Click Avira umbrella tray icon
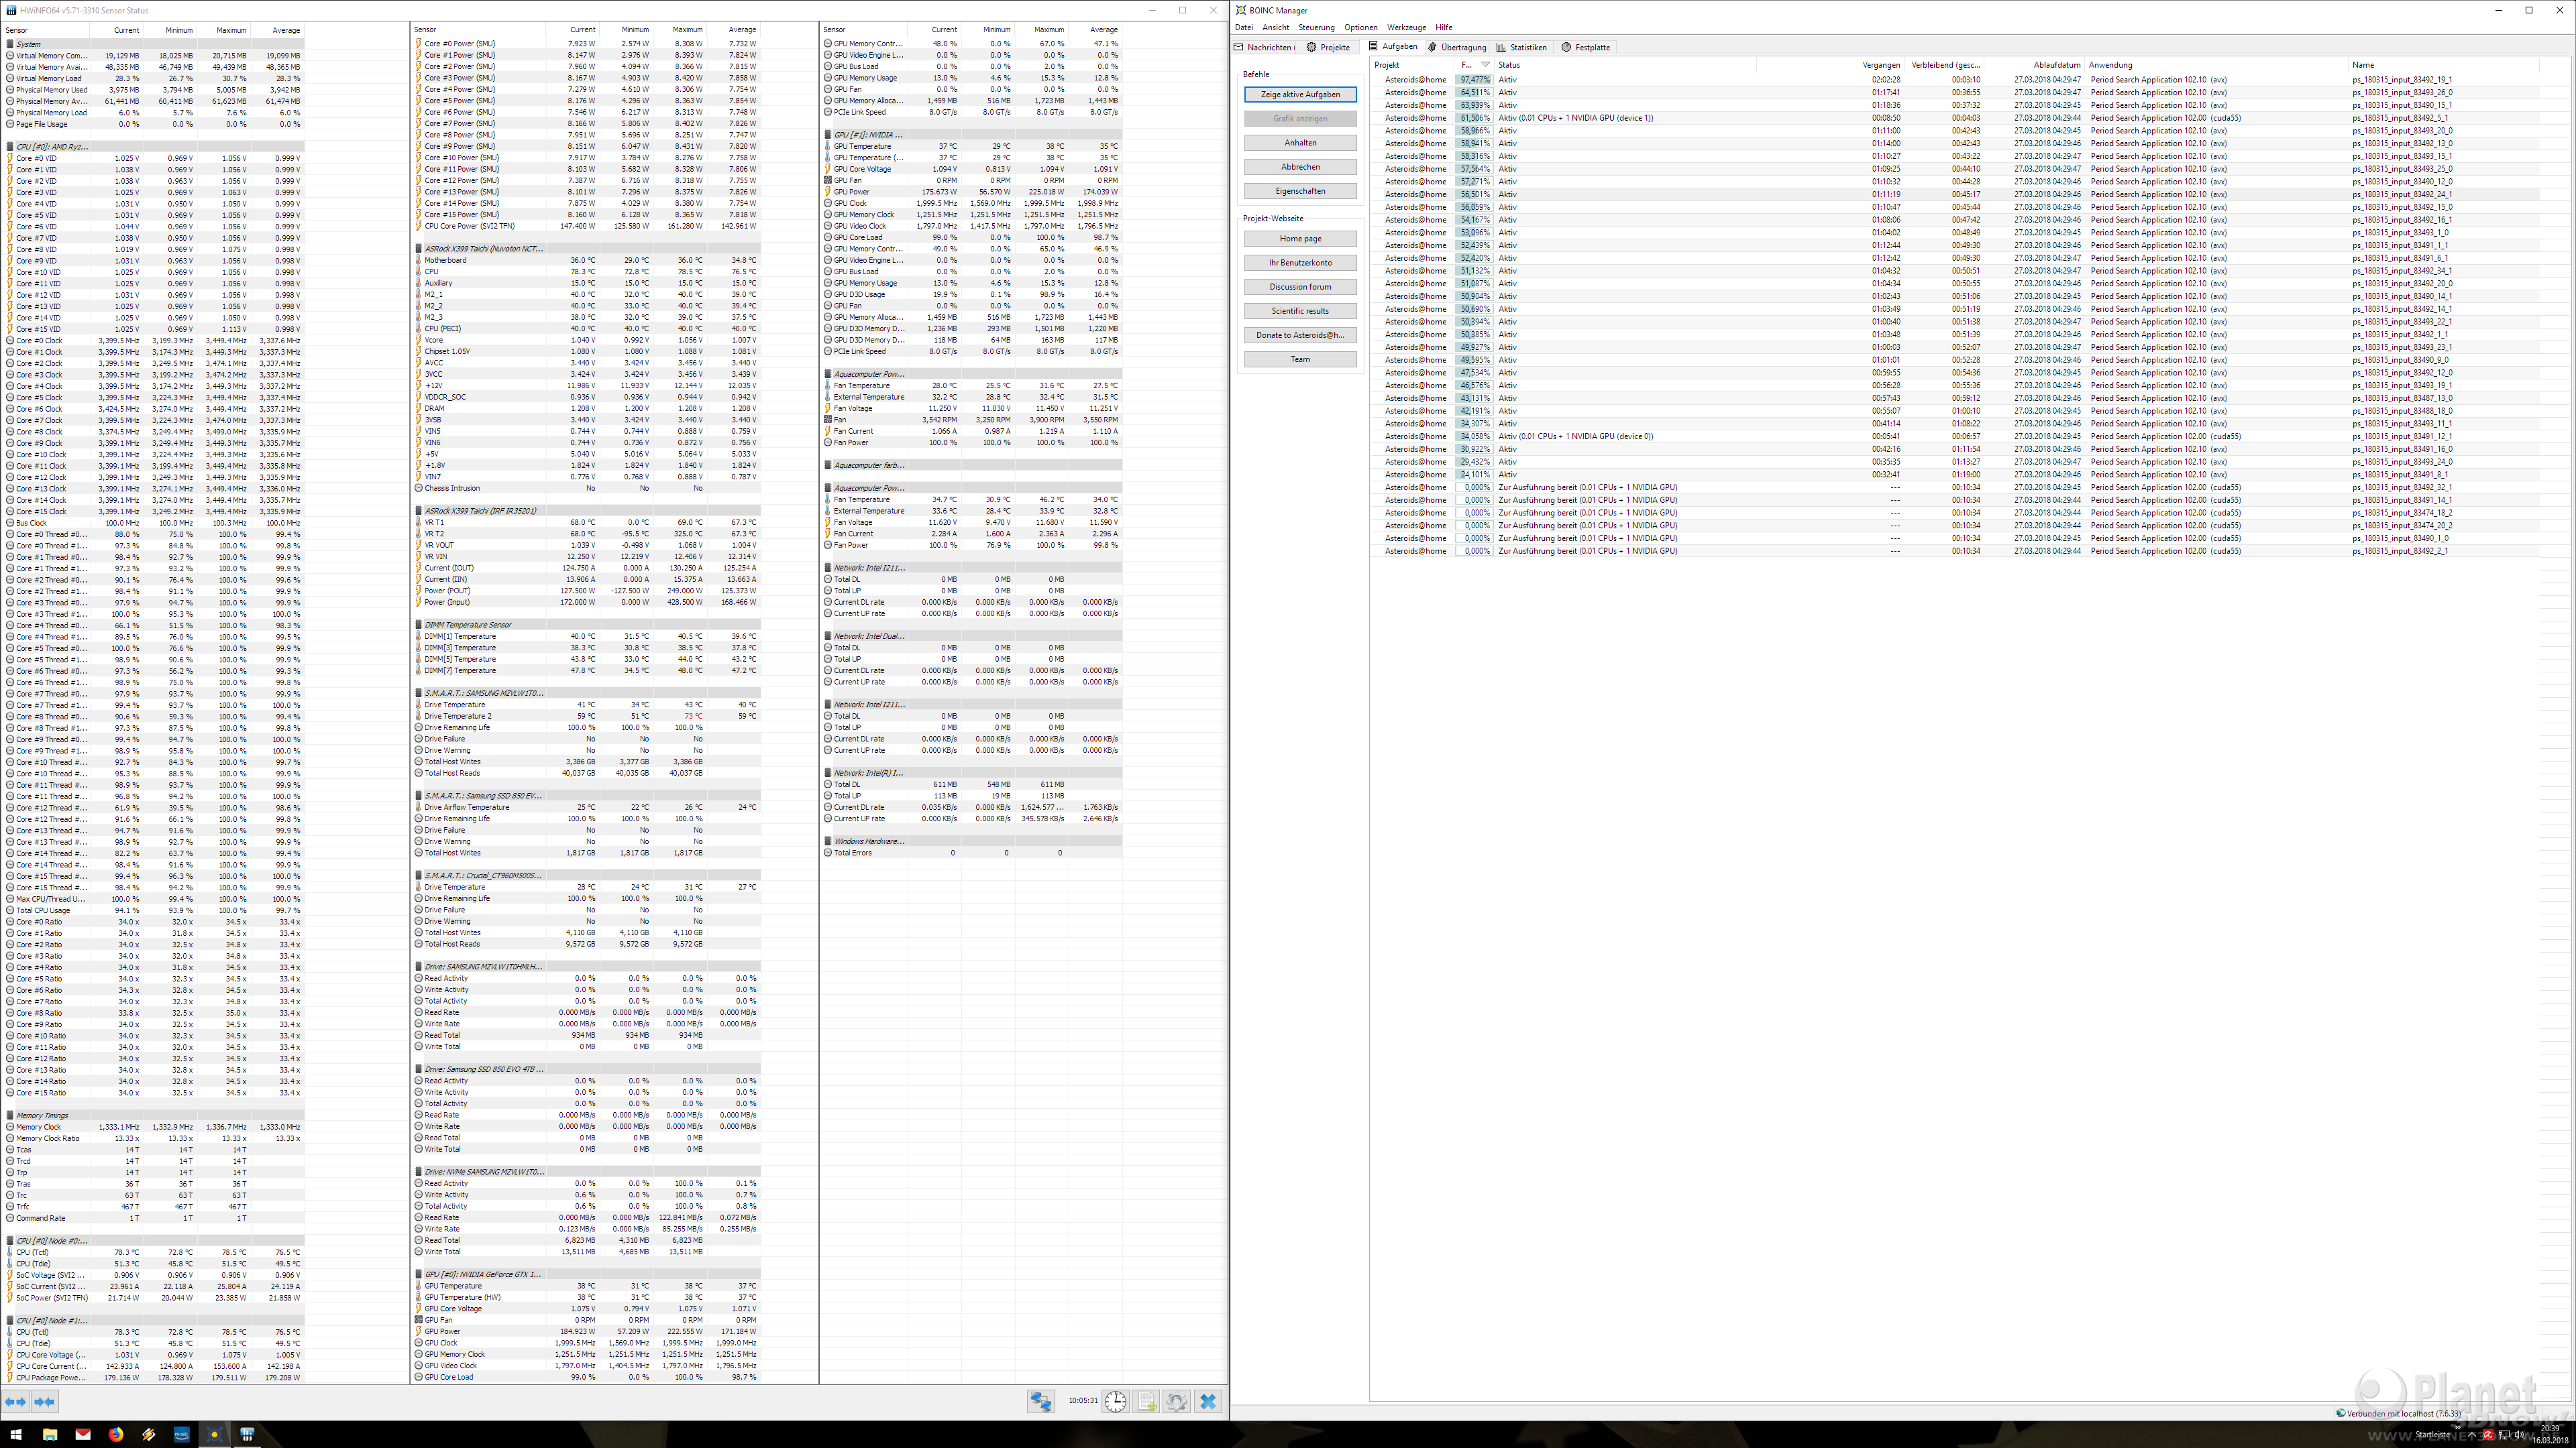The image size is (2576, 1448). [x=2488, y=1435]
